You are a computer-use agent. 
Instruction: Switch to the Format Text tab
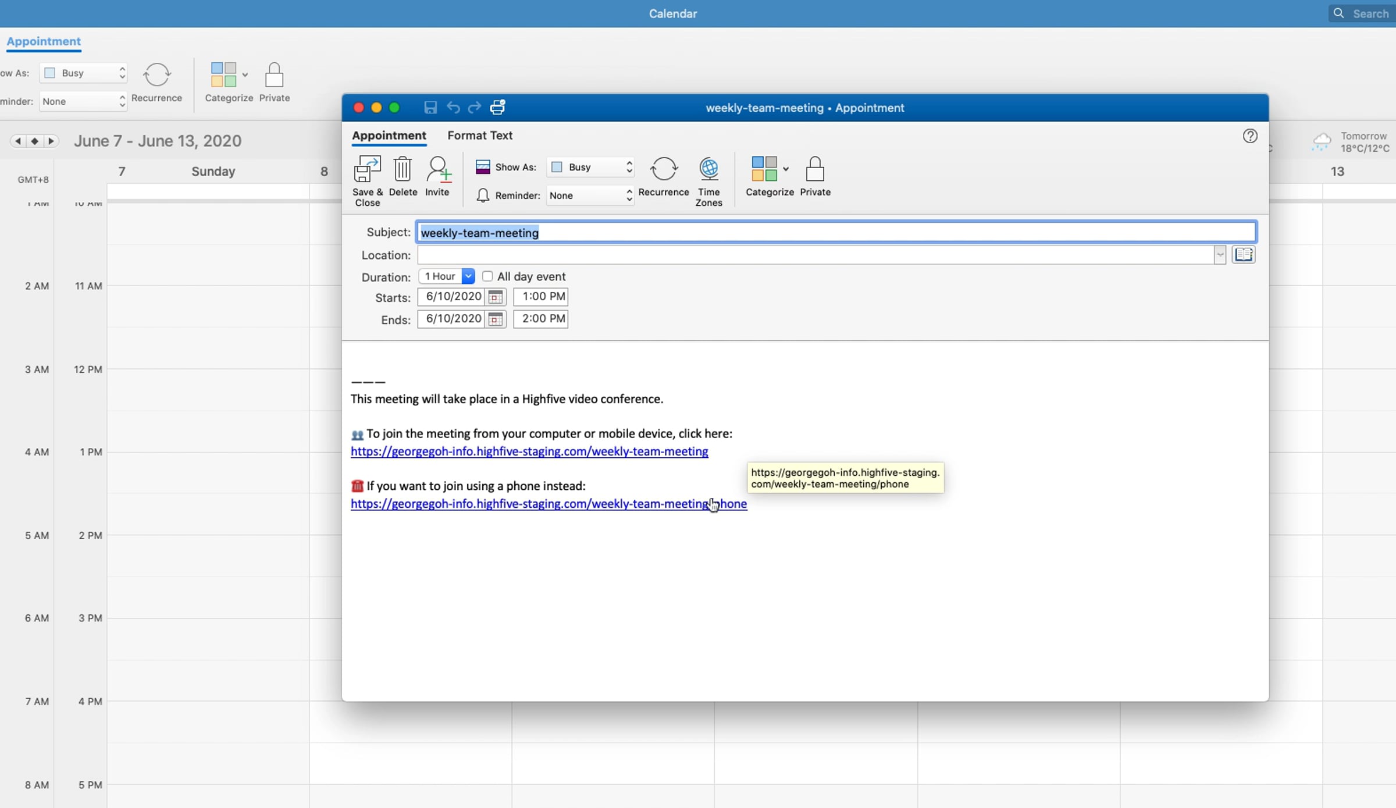479,136
